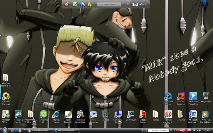Launch DivX Player
Viewport: 213px width, 133px height.
[x=131, y=116]
